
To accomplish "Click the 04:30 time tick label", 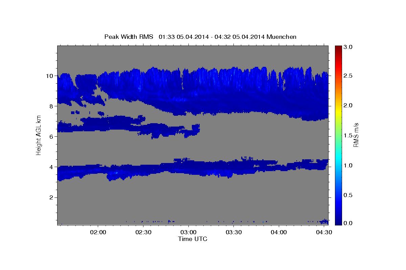I will (324, 233).
